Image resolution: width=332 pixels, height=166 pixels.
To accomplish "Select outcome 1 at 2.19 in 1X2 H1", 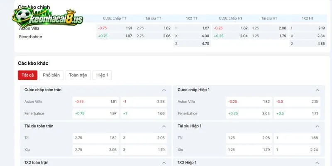I will [x=308, y=28].
